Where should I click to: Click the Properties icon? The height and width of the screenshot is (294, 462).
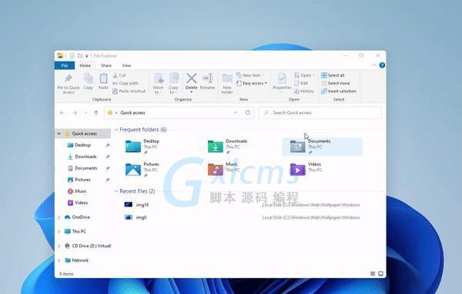coord(282,79)
